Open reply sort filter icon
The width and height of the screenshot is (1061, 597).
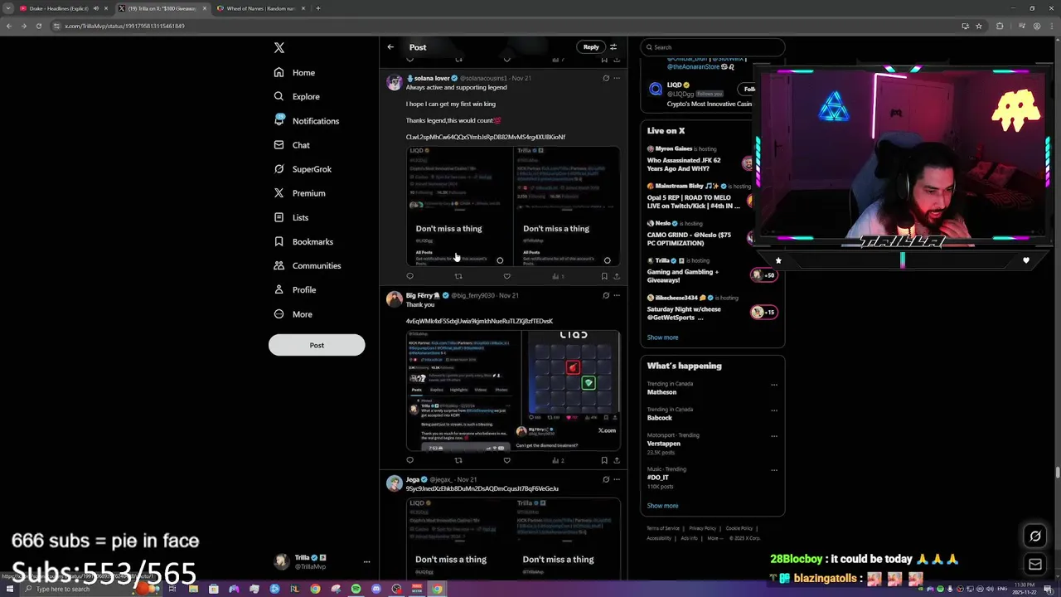[613, 47]
